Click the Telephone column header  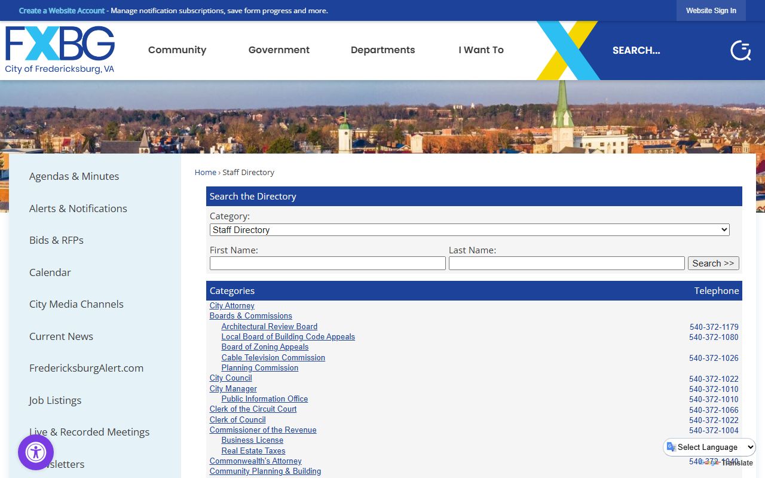[x=717, y=291]
